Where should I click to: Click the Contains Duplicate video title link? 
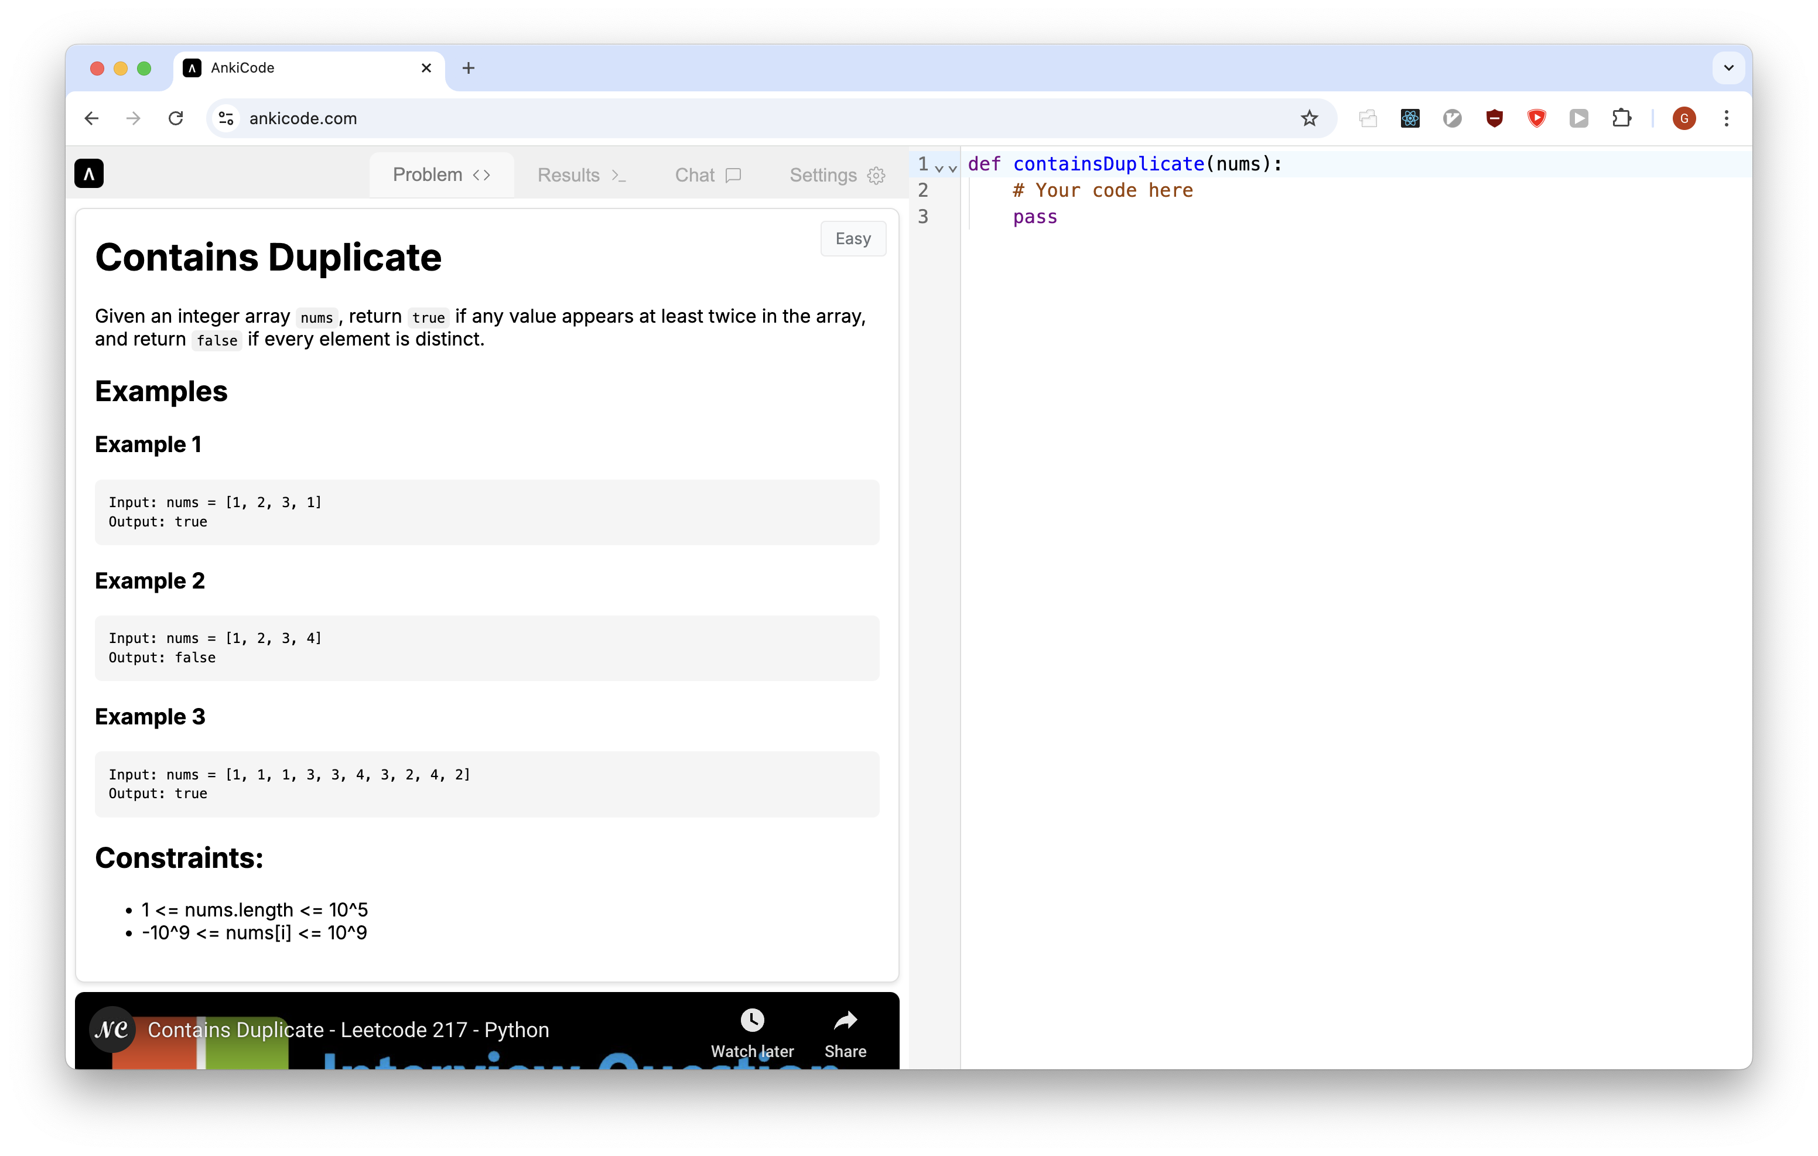coord(348,1030)
